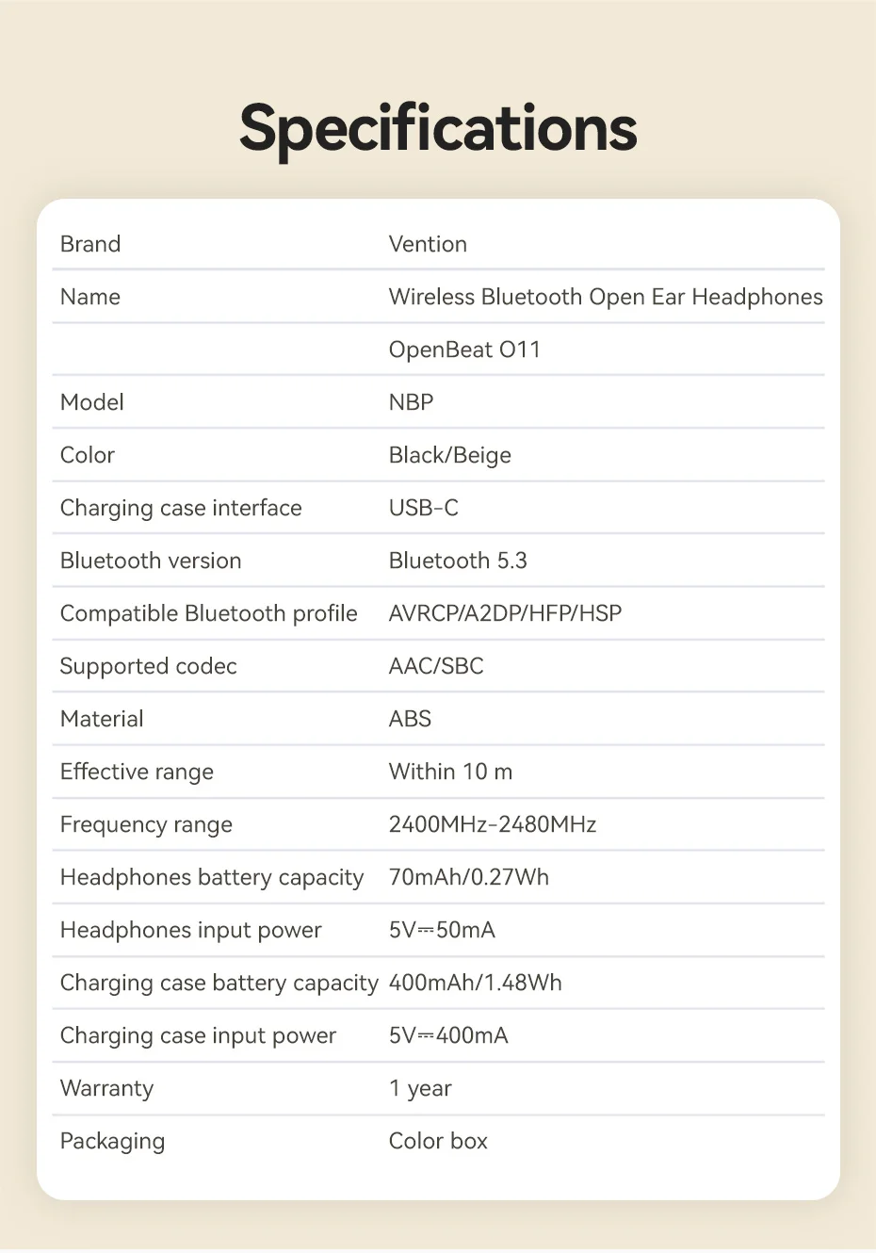Click the Compatible Bluetooth profile label
The width and height of the screenshot is (876, 1253).
[208, 613]
